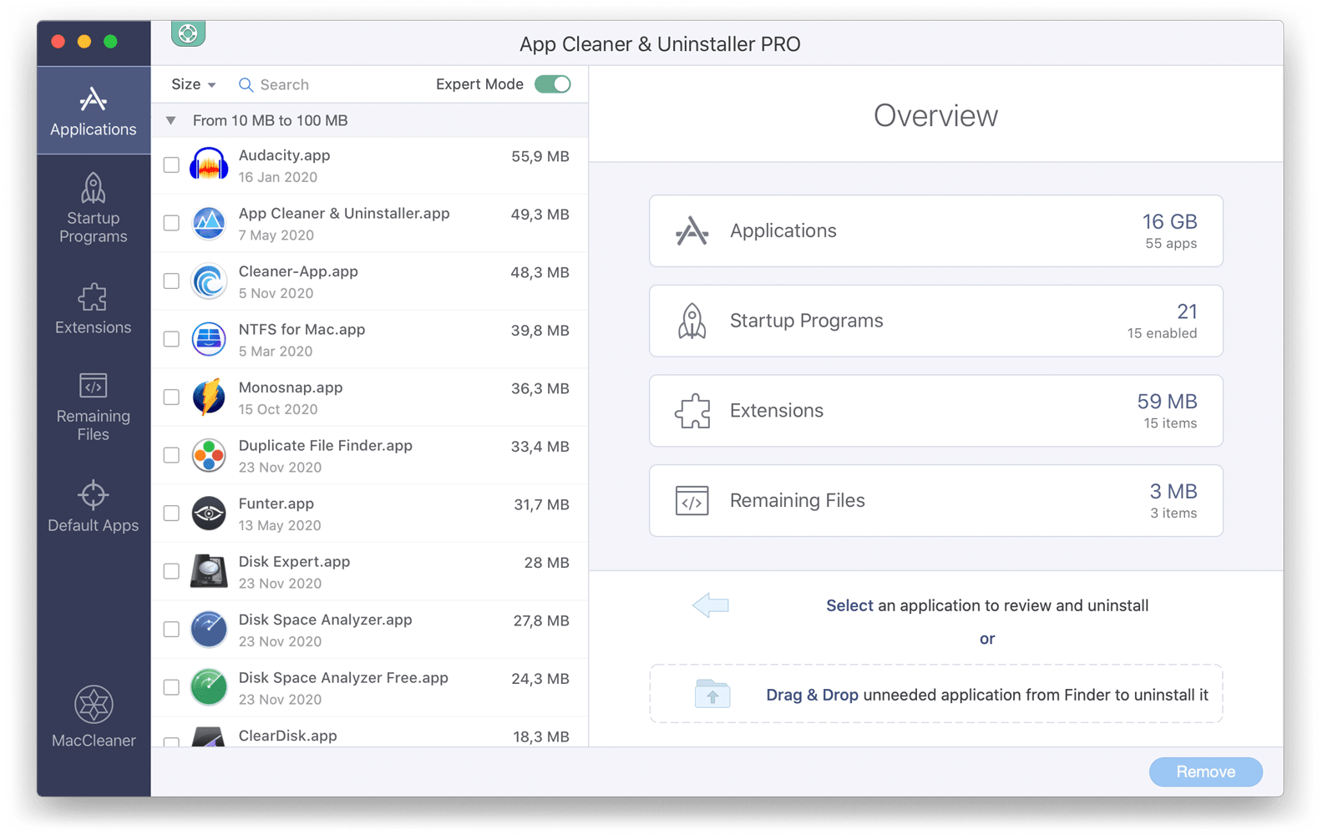Go to the Default Apps section

[94, 506]
